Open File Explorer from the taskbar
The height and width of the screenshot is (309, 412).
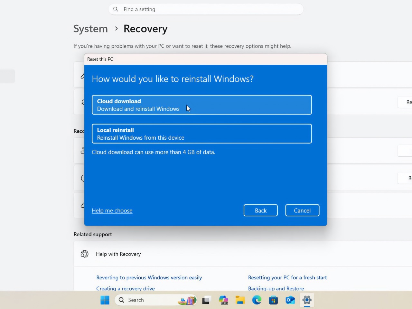240,300
